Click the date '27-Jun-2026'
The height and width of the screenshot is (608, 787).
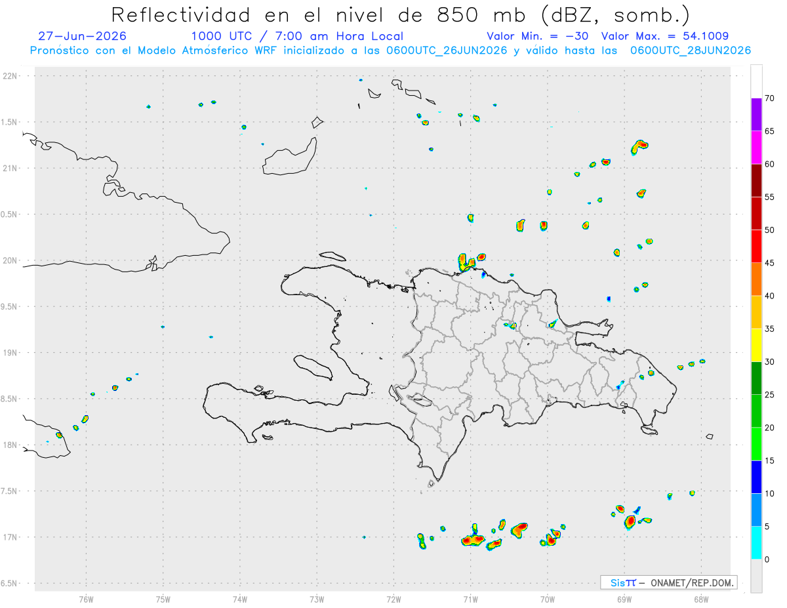(x=83, y=36)
